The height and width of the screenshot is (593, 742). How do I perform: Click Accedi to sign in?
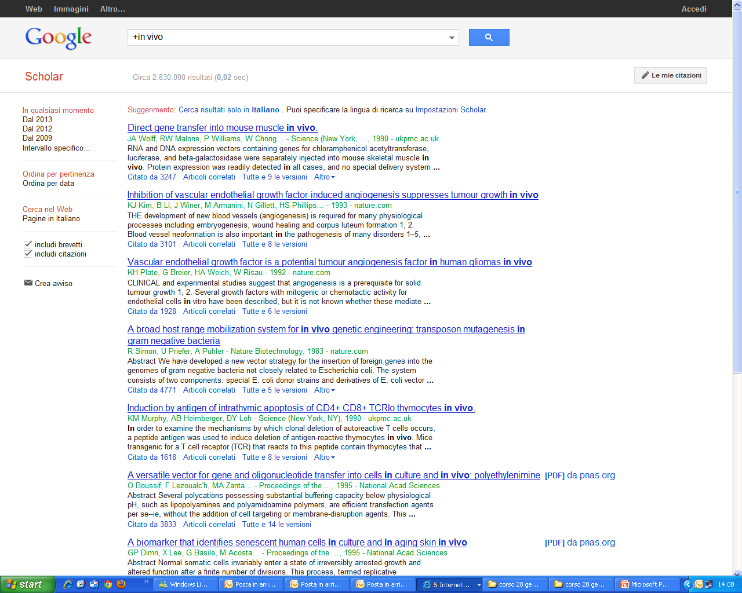click(694, 9)
